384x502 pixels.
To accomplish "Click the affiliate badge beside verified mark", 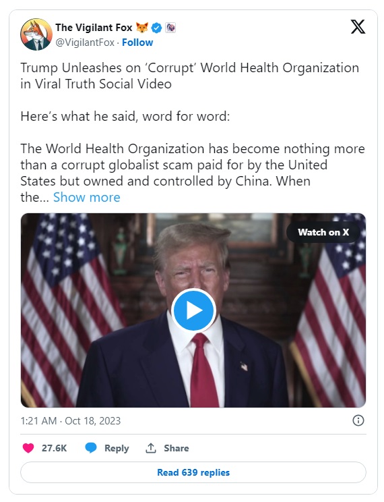I will click(x=170, y=28).
